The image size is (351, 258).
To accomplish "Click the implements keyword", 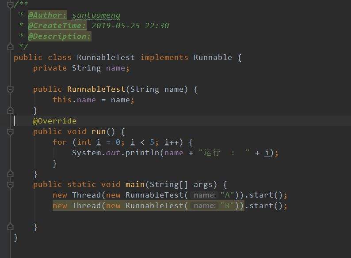I will pos(164,57).
